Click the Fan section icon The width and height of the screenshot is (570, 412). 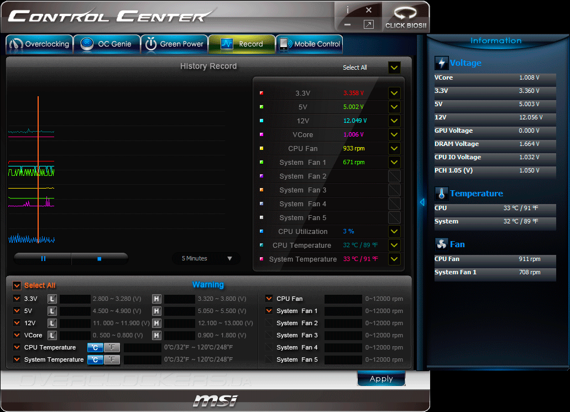tap(441, 244)
